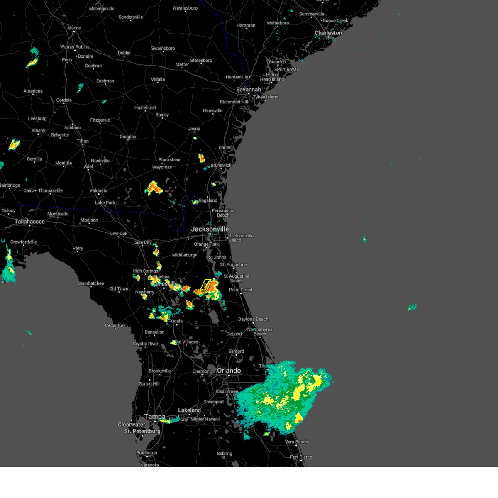Select the yellow-core storm cell near Brunswick
The width and height of the screenshot is (498, 498).
(202, 159)
